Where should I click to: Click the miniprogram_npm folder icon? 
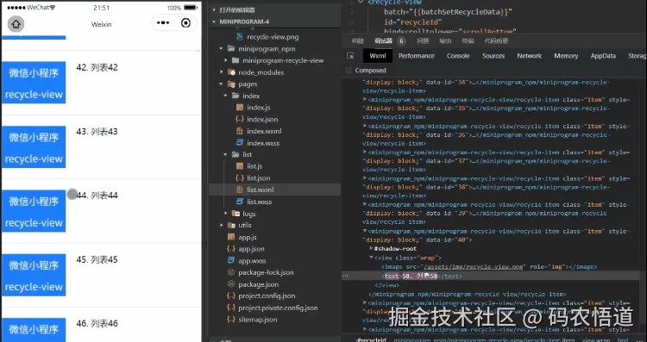(x=231, y=48)
